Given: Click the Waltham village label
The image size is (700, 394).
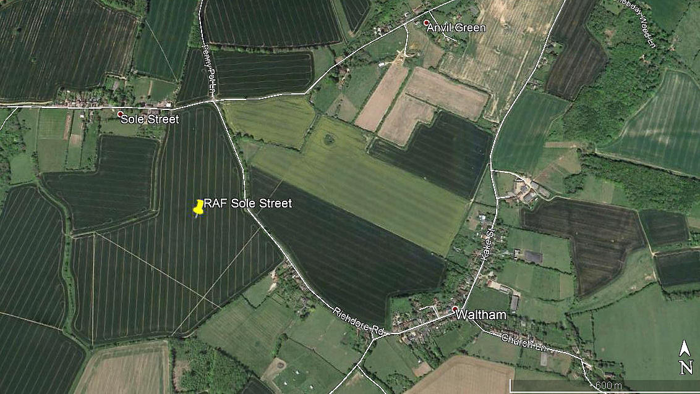Looking at the screenshot, I should click(481, 315).
